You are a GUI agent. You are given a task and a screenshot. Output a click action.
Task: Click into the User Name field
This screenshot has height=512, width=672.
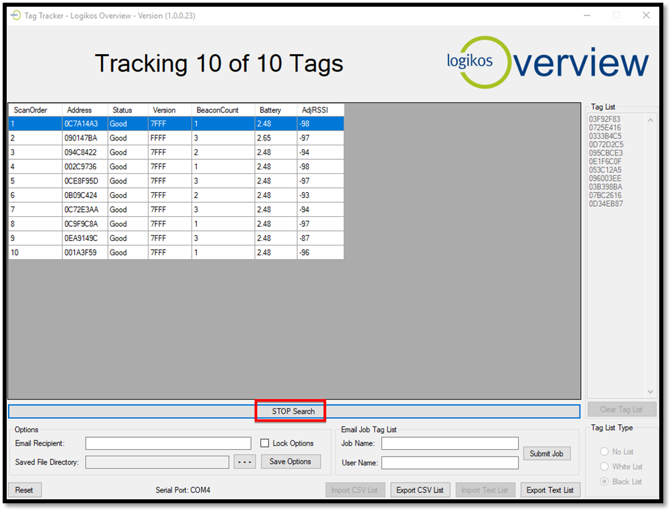click(450, 462)
